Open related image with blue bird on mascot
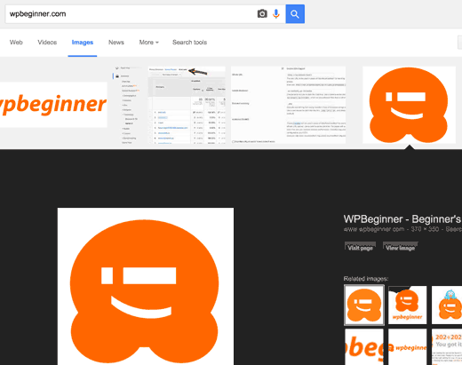Viewport: 462px width, 365px height. click(447, 305)
